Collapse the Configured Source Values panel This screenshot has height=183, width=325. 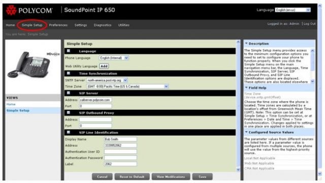[246, 132]
